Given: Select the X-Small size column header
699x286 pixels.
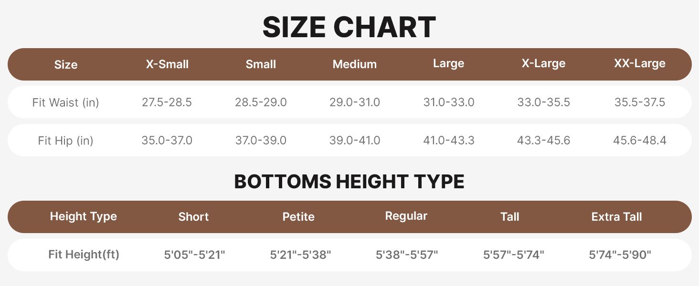Looking at the screenshot, I should 167,64.
